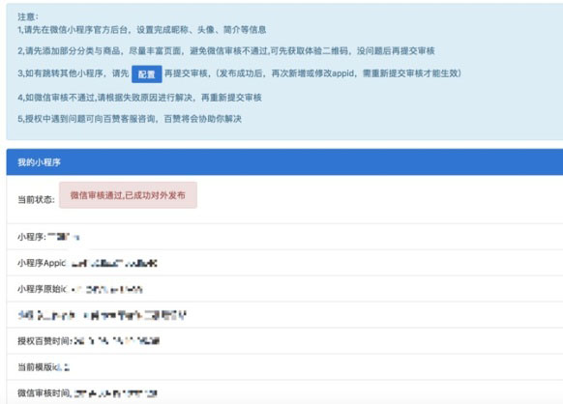Click the text 再提交审核 after the 配置 button
563x404 pixels.
pyautogui.click(x=186, y=73)
